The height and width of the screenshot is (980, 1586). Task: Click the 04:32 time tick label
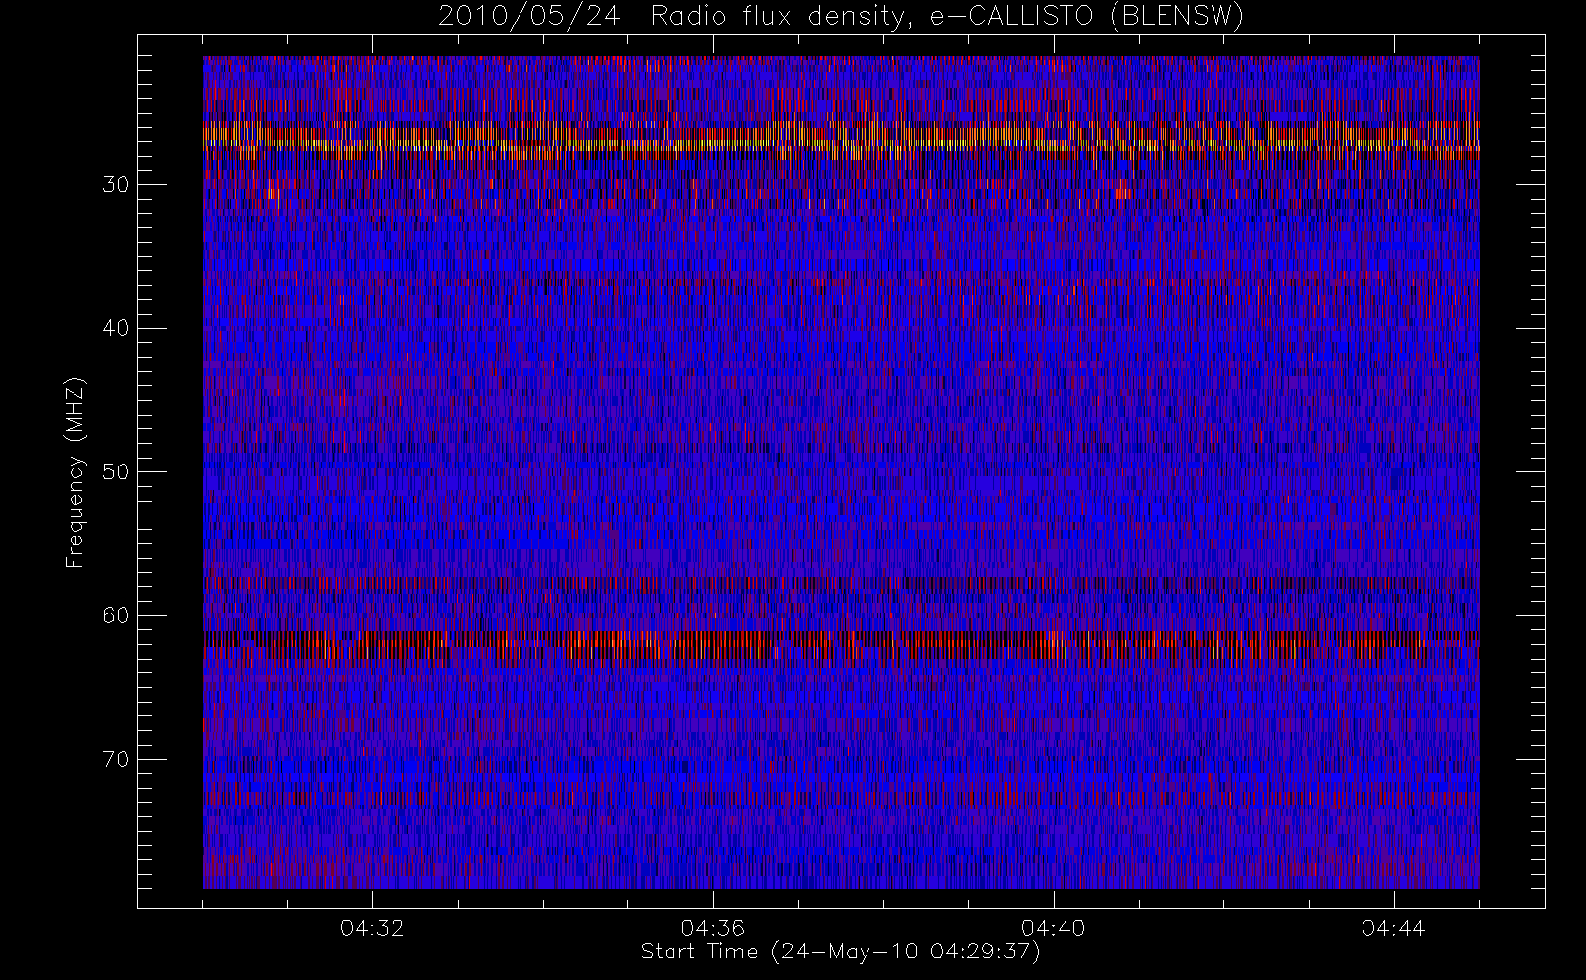pyautogui.click(x=372, y=928)
